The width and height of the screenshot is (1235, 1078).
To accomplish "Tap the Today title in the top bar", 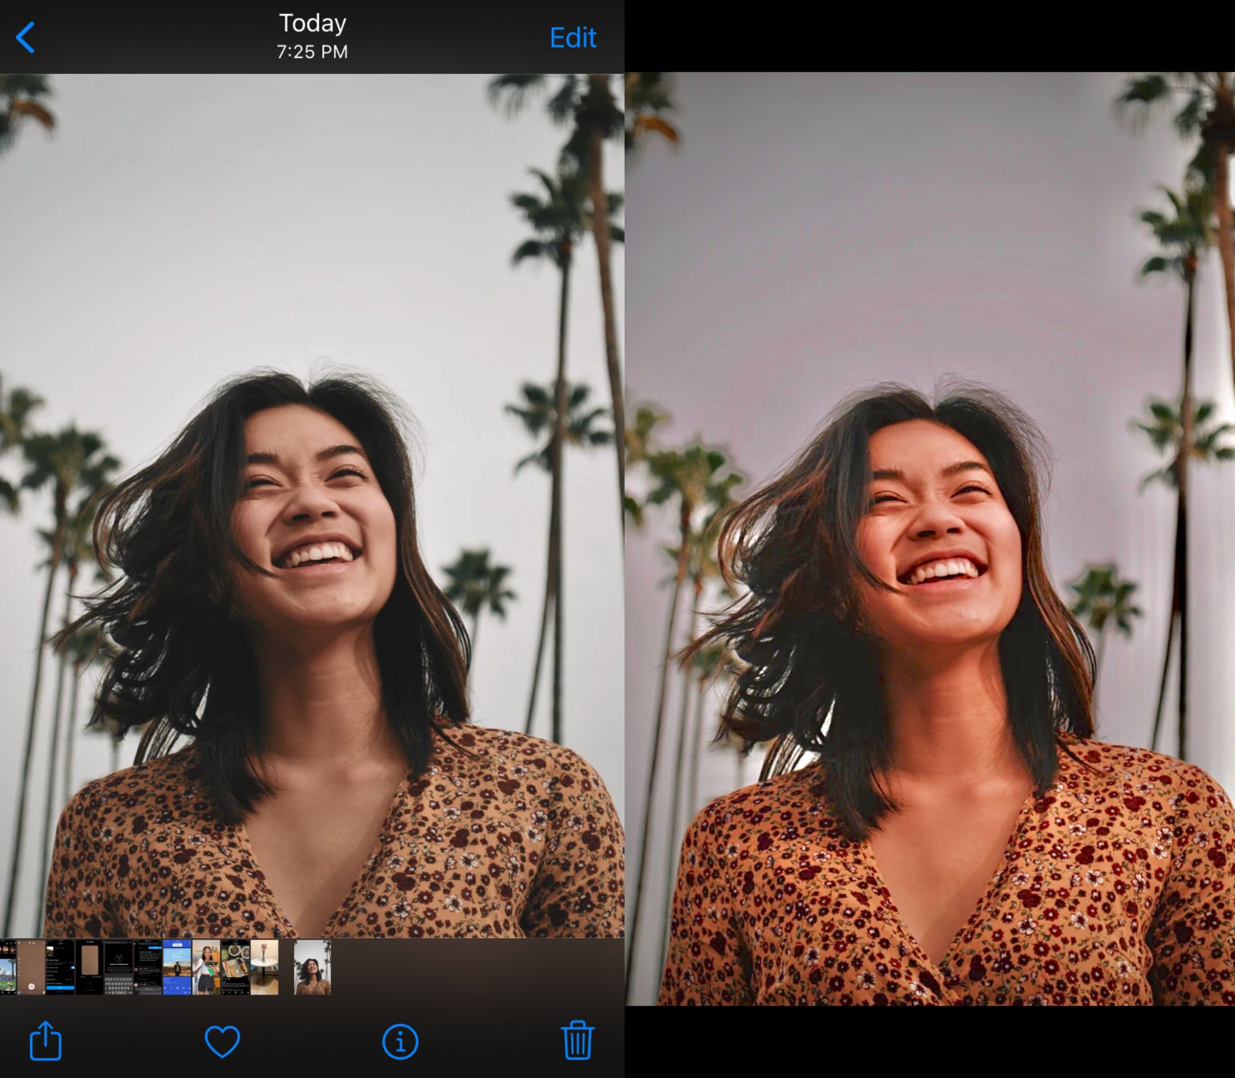I will pyautogui.click(x=311, y=23).
